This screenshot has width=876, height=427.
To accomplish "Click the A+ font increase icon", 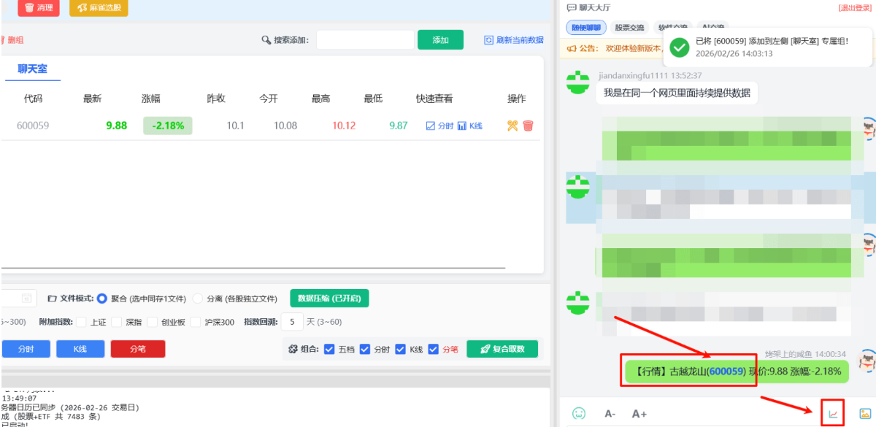I will 639,414.
